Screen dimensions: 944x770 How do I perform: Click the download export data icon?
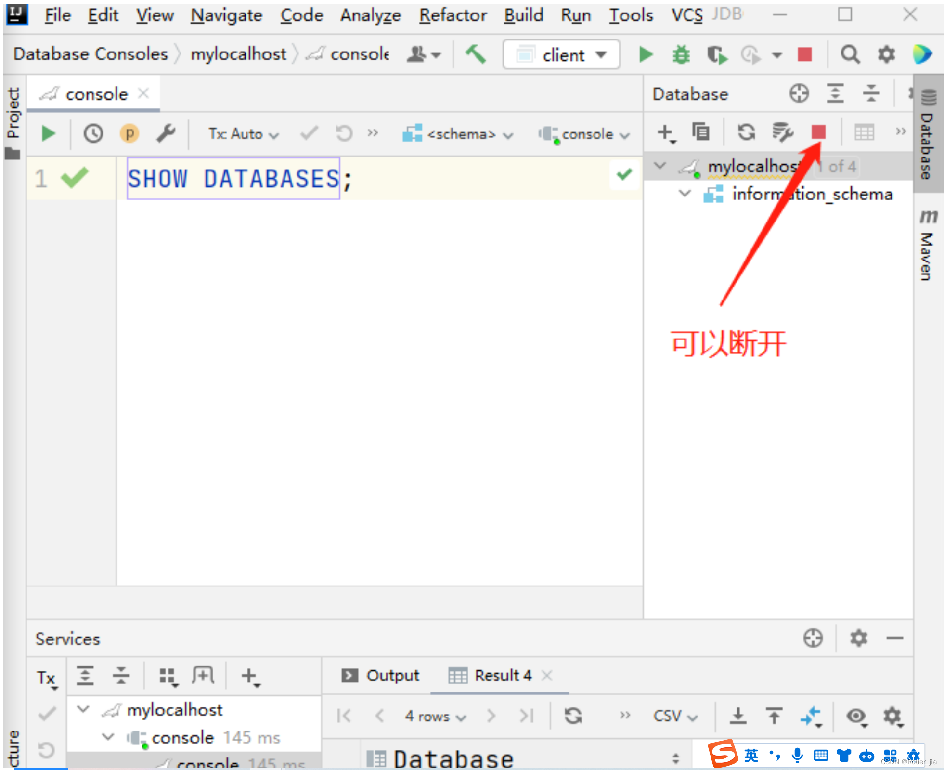[737, 716]
